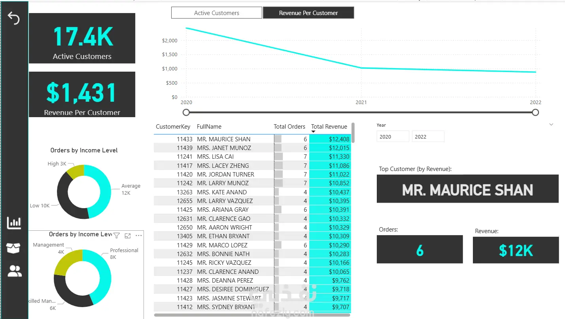Select row MRS. BONNIE NATH
565x319 pixels.
pos(252,254)
